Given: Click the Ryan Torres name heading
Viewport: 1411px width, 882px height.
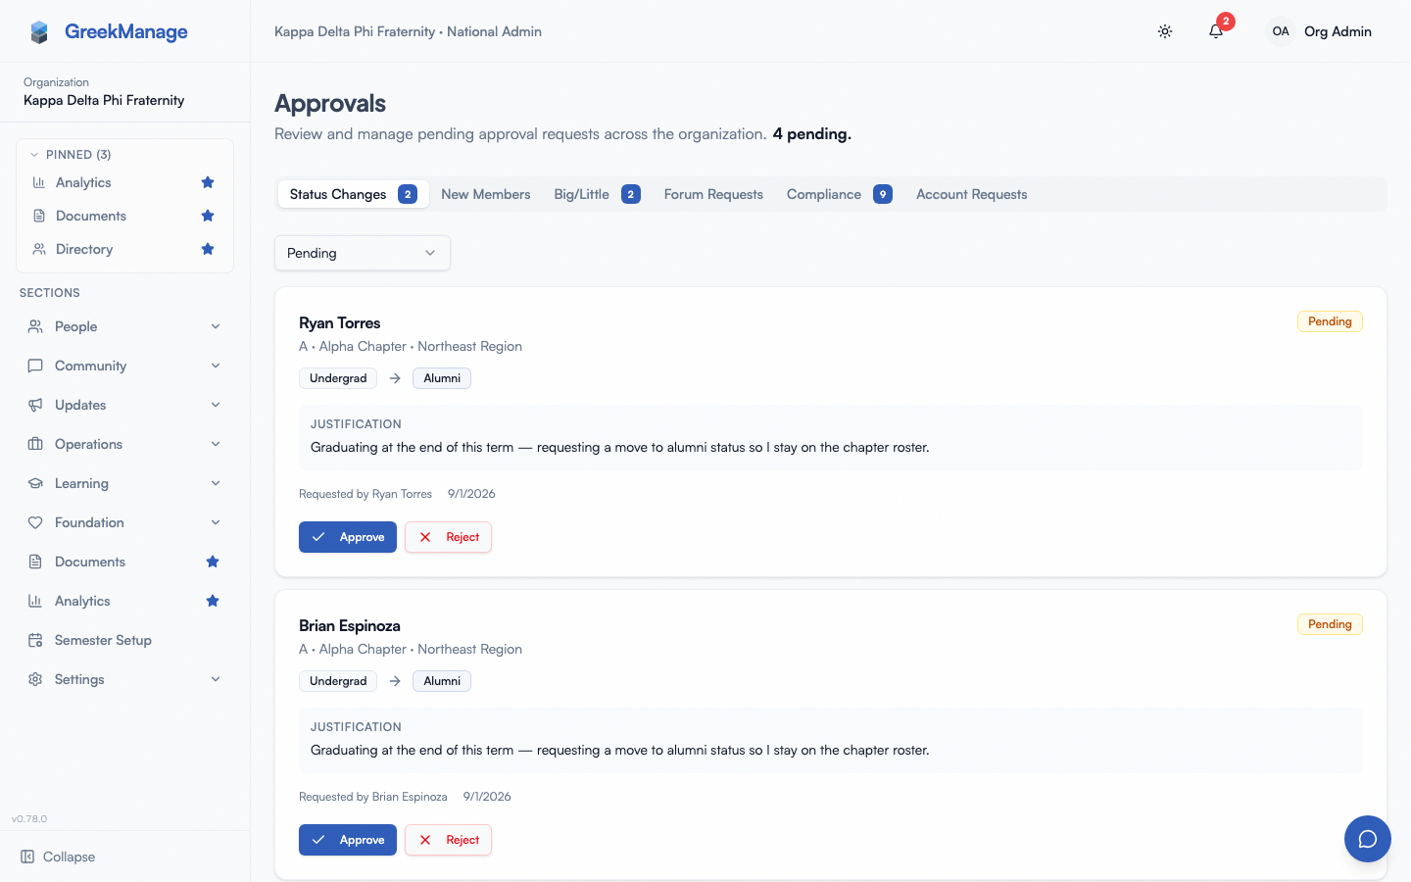Looking at the screenshot, I should pos(340,322).
